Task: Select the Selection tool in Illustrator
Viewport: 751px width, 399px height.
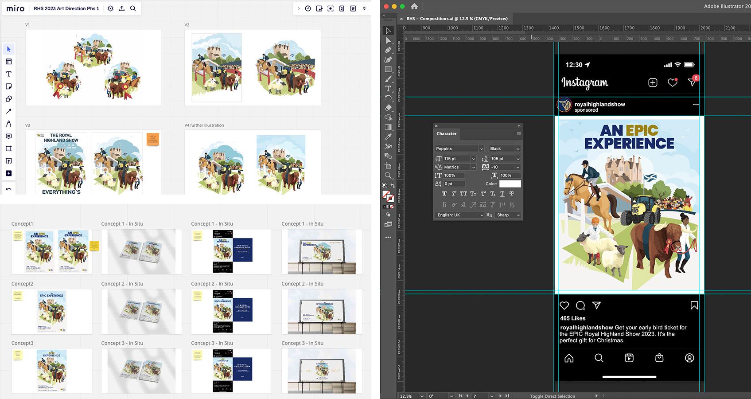Action: (x=388, y=31)
